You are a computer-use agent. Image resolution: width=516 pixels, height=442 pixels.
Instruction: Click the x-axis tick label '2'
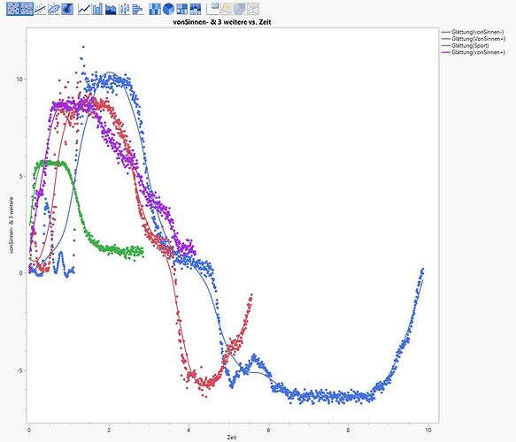pyautogui.click(x=109, y=430)
